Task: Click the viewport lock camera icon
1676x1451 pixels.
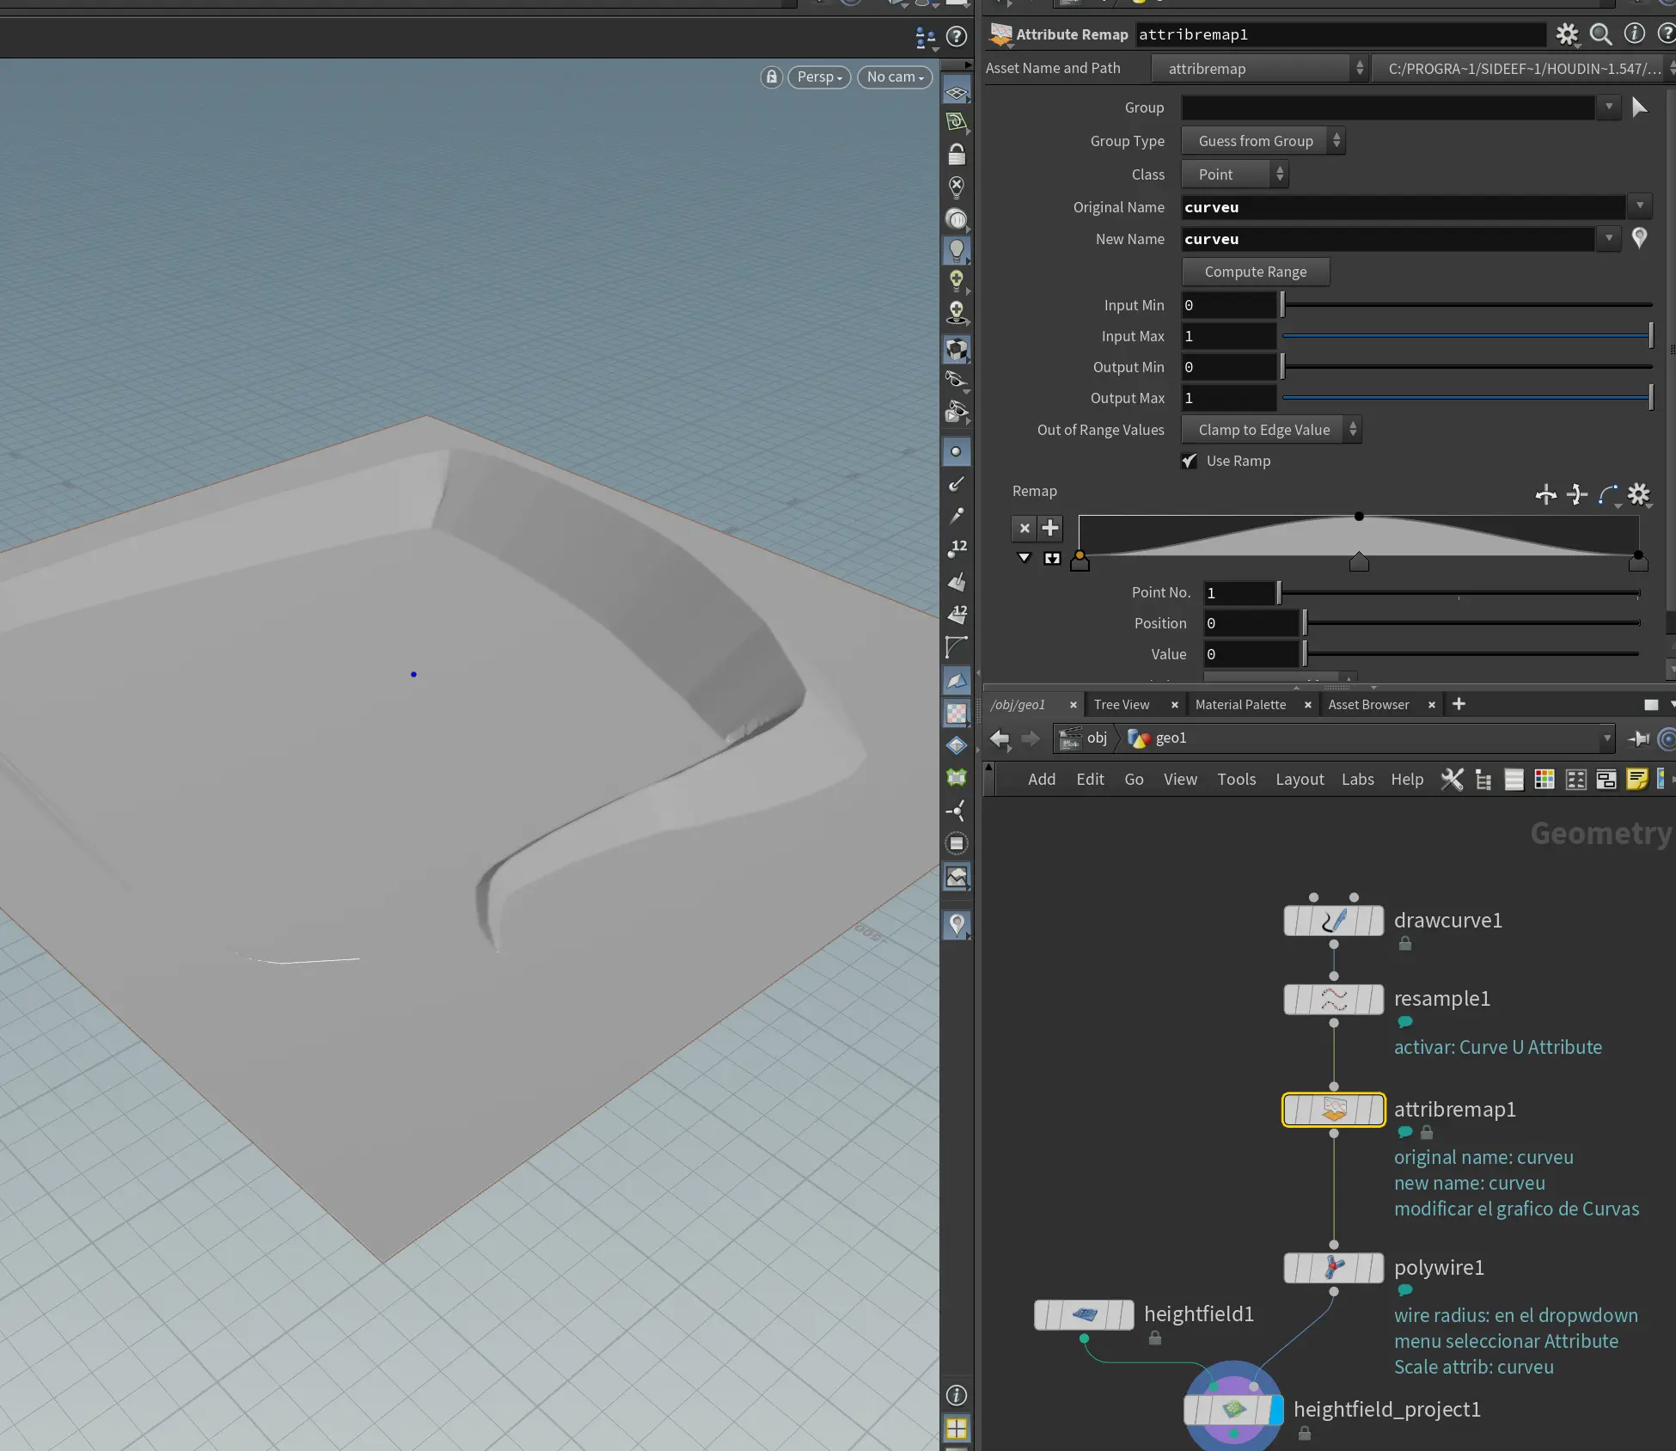Action: (772, 77)
